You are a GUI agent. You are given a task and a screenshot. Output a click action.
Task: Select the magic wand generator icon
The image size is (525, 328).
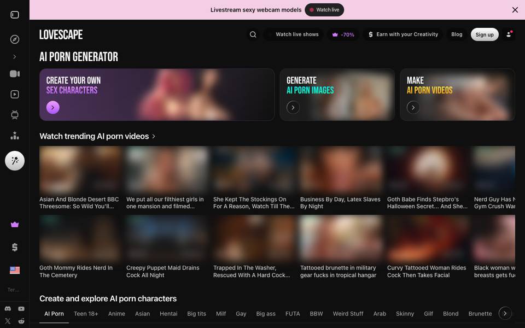(x=15, y=161)
